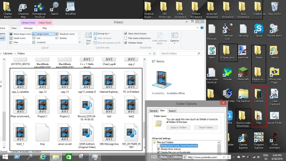Screen dimensions: 286x161
Task: Select the tmp file in Videos
Action: pos(42,135)
